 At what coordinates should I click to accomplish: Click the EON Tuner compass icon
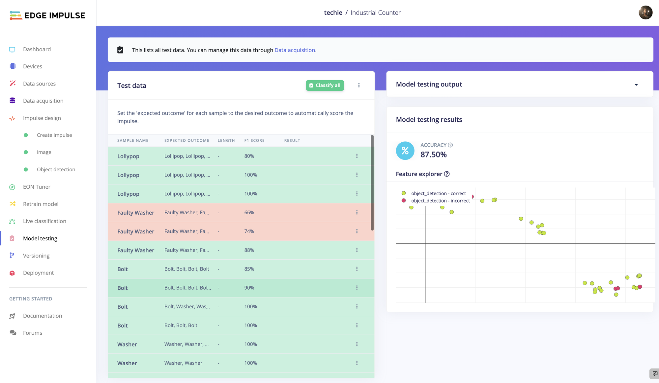point(12,187)
